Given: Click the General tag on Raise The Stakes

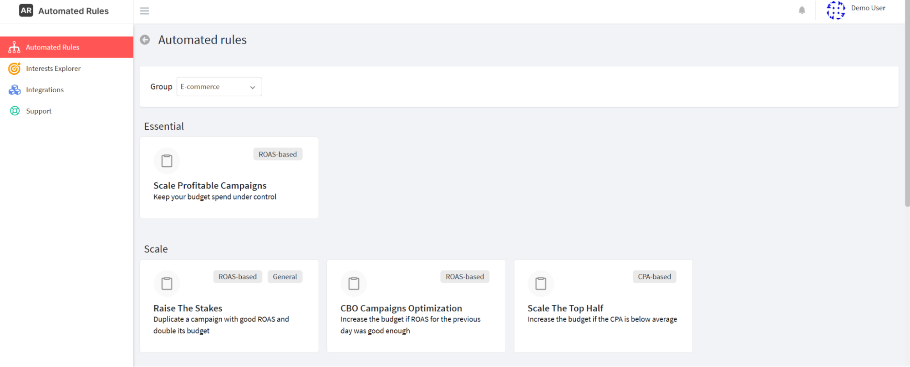Looking at the screenshot, I should pyautogui.click(x=285, y=277).
